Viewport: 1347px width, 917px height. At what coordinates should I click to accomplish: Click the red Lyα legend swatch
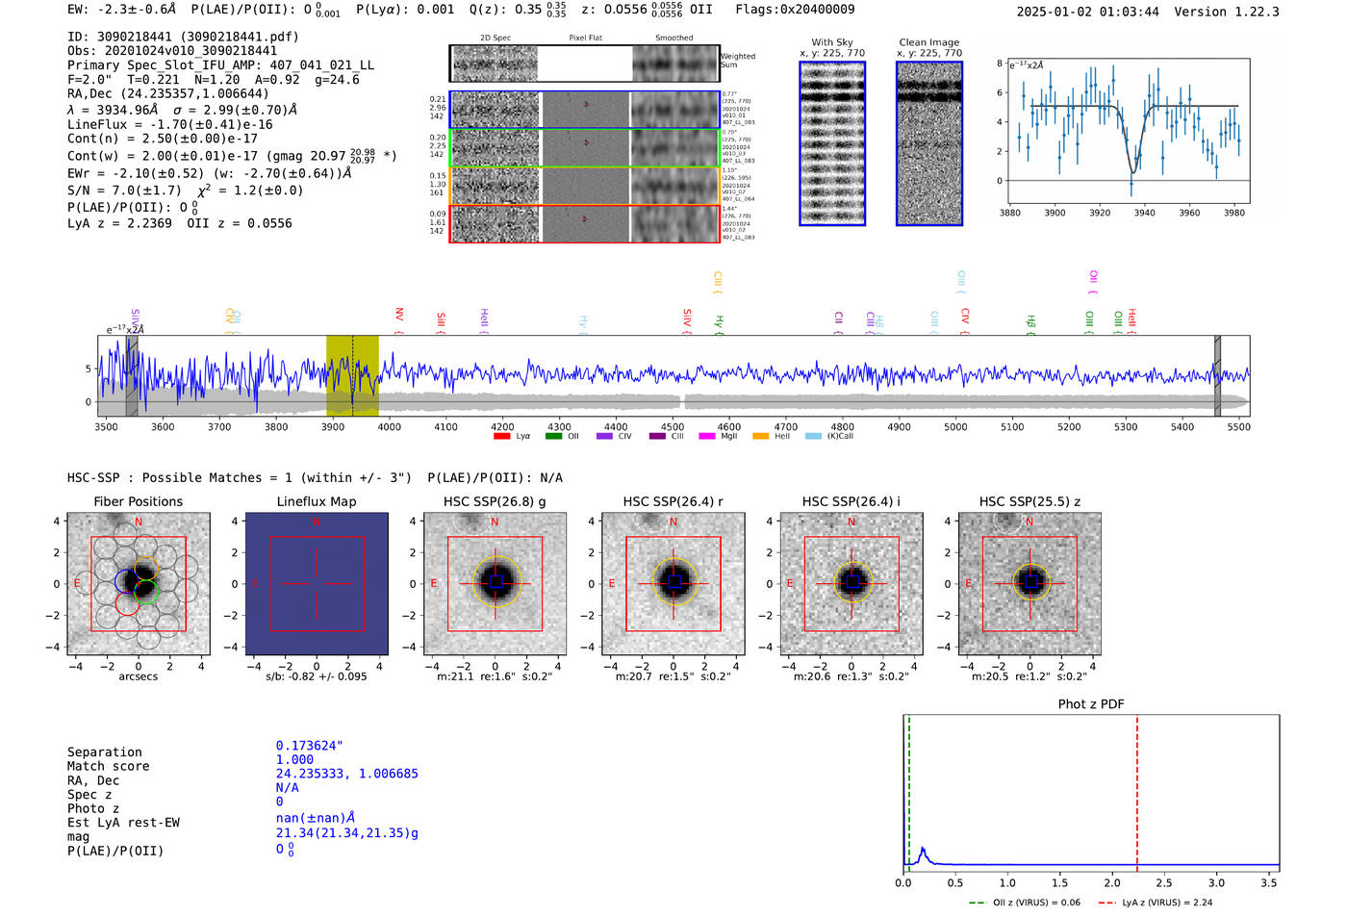tap(501, 436)
